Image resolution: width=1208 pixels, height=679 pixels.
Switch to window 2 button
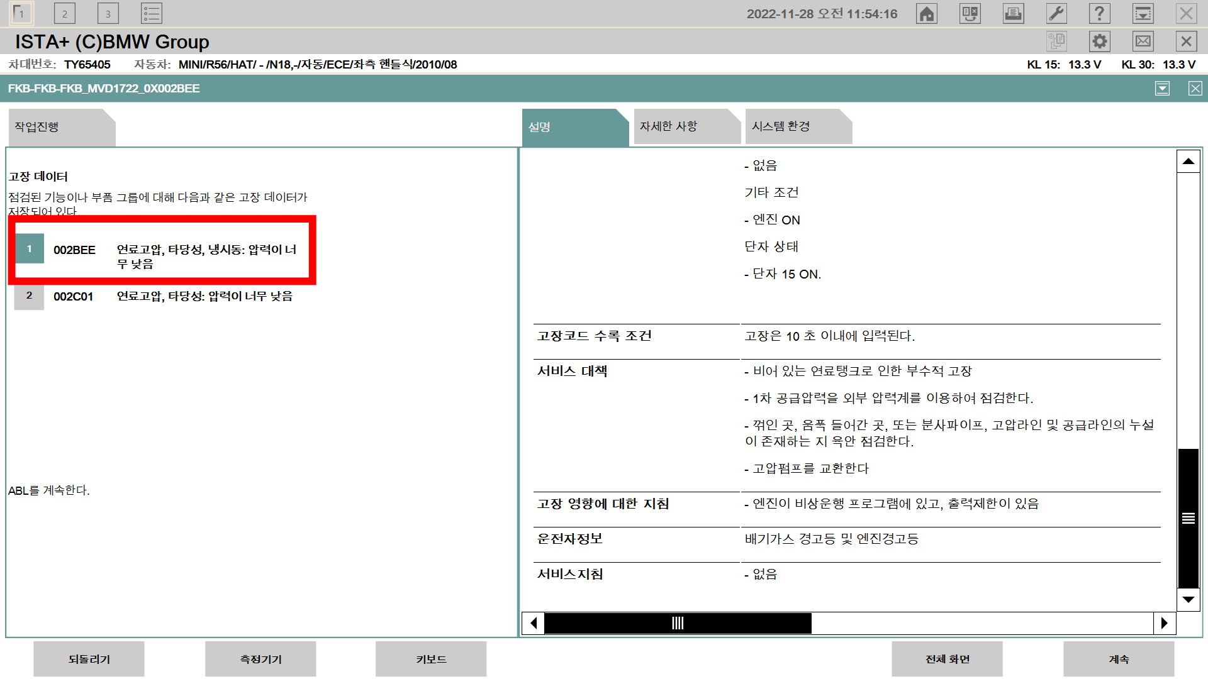[x=65, y=14]
